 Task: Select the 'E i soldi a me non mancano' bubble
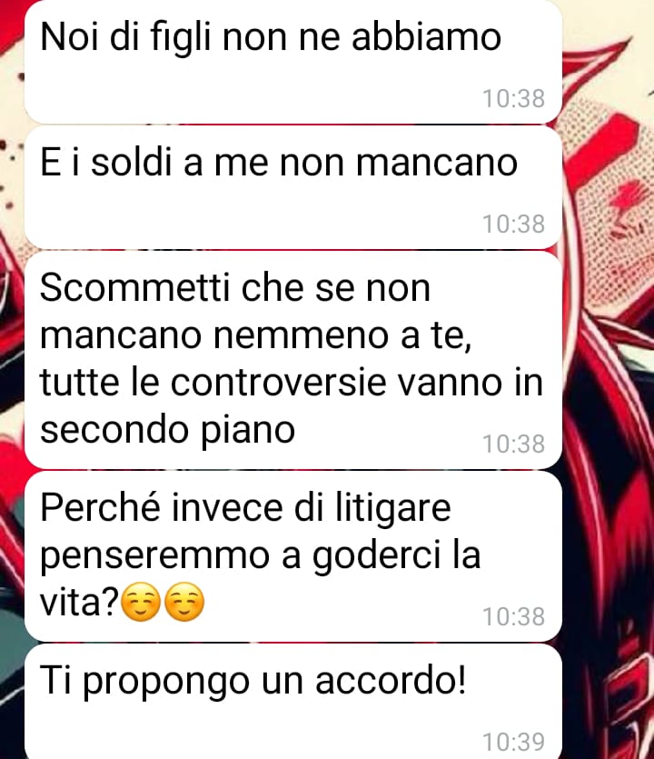[x=293, y=188]
